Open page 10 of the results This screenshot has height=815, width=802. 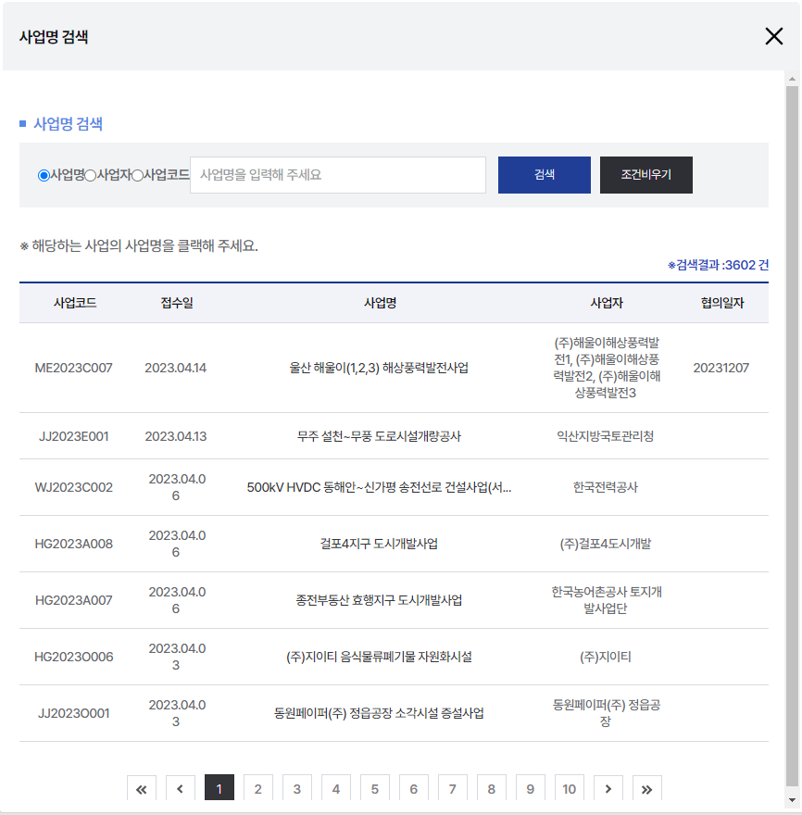pyautogui.click(x=569, y=789)
